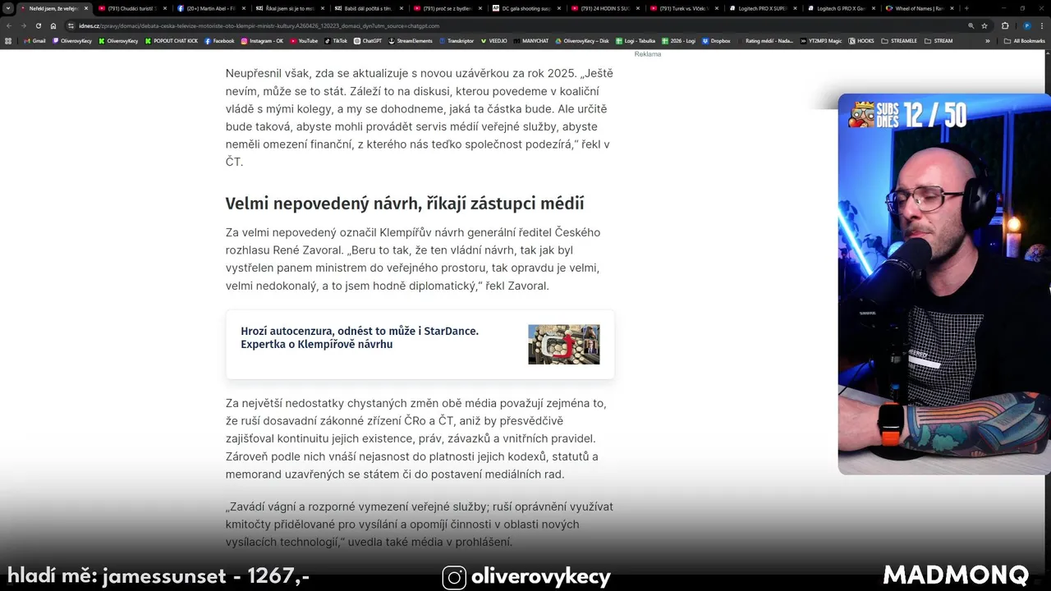Open the Dropbox bookmark
This screenshot has height=591, width=1051.
[715, 41]
